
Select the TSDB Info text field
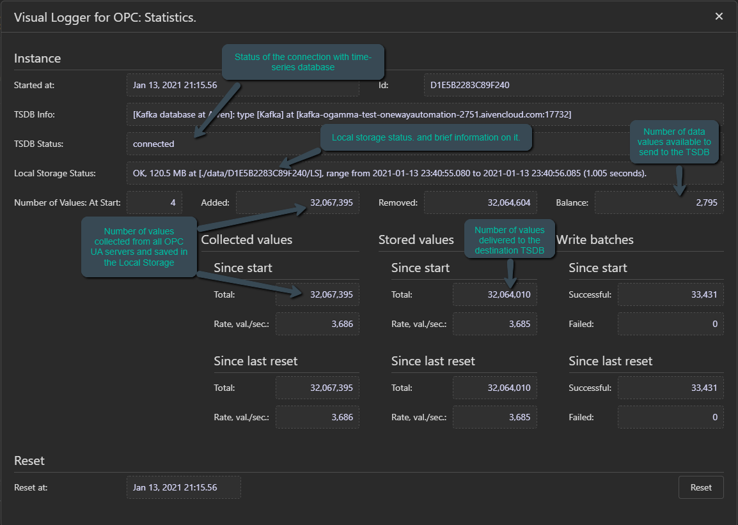(x=425, y=114)
